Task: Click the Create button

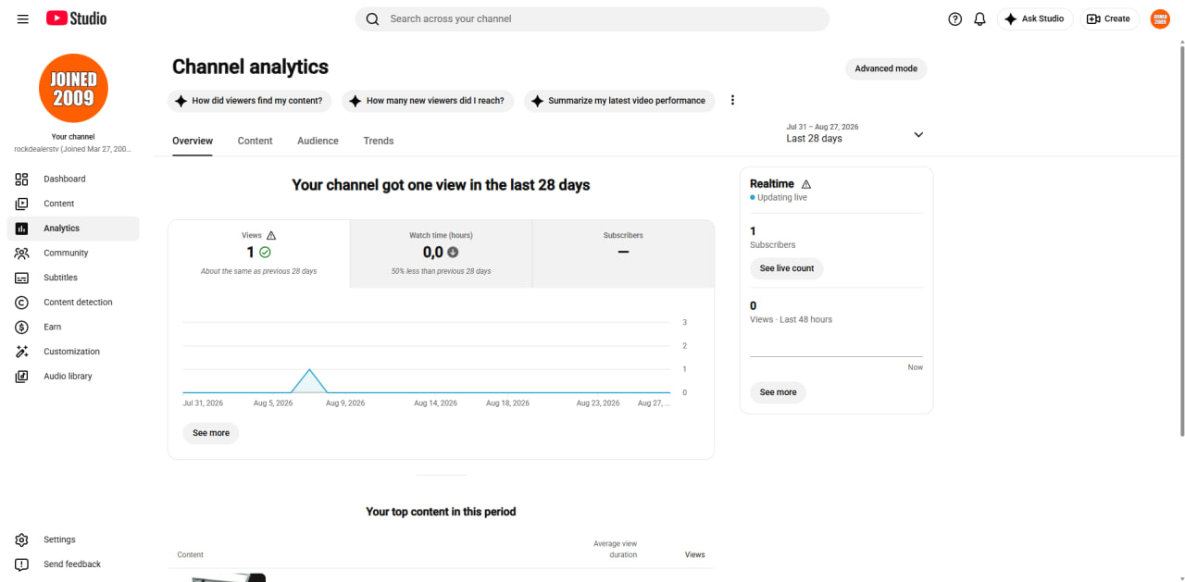Action: [1109, 19]
